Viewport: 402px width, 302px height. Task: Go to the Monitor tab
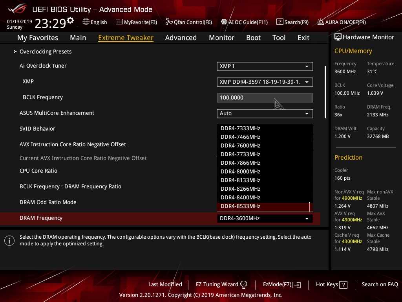pos(221,38)
